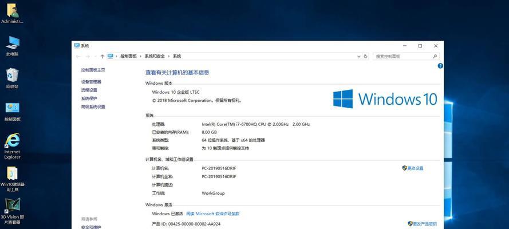Select 控制面板 breadcrumb
The height and width of the screenshot is (229, 509).
click(129, 56)
